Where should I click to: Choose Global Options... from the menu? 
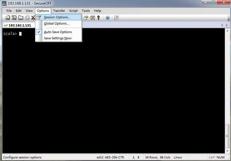[58, 24]
